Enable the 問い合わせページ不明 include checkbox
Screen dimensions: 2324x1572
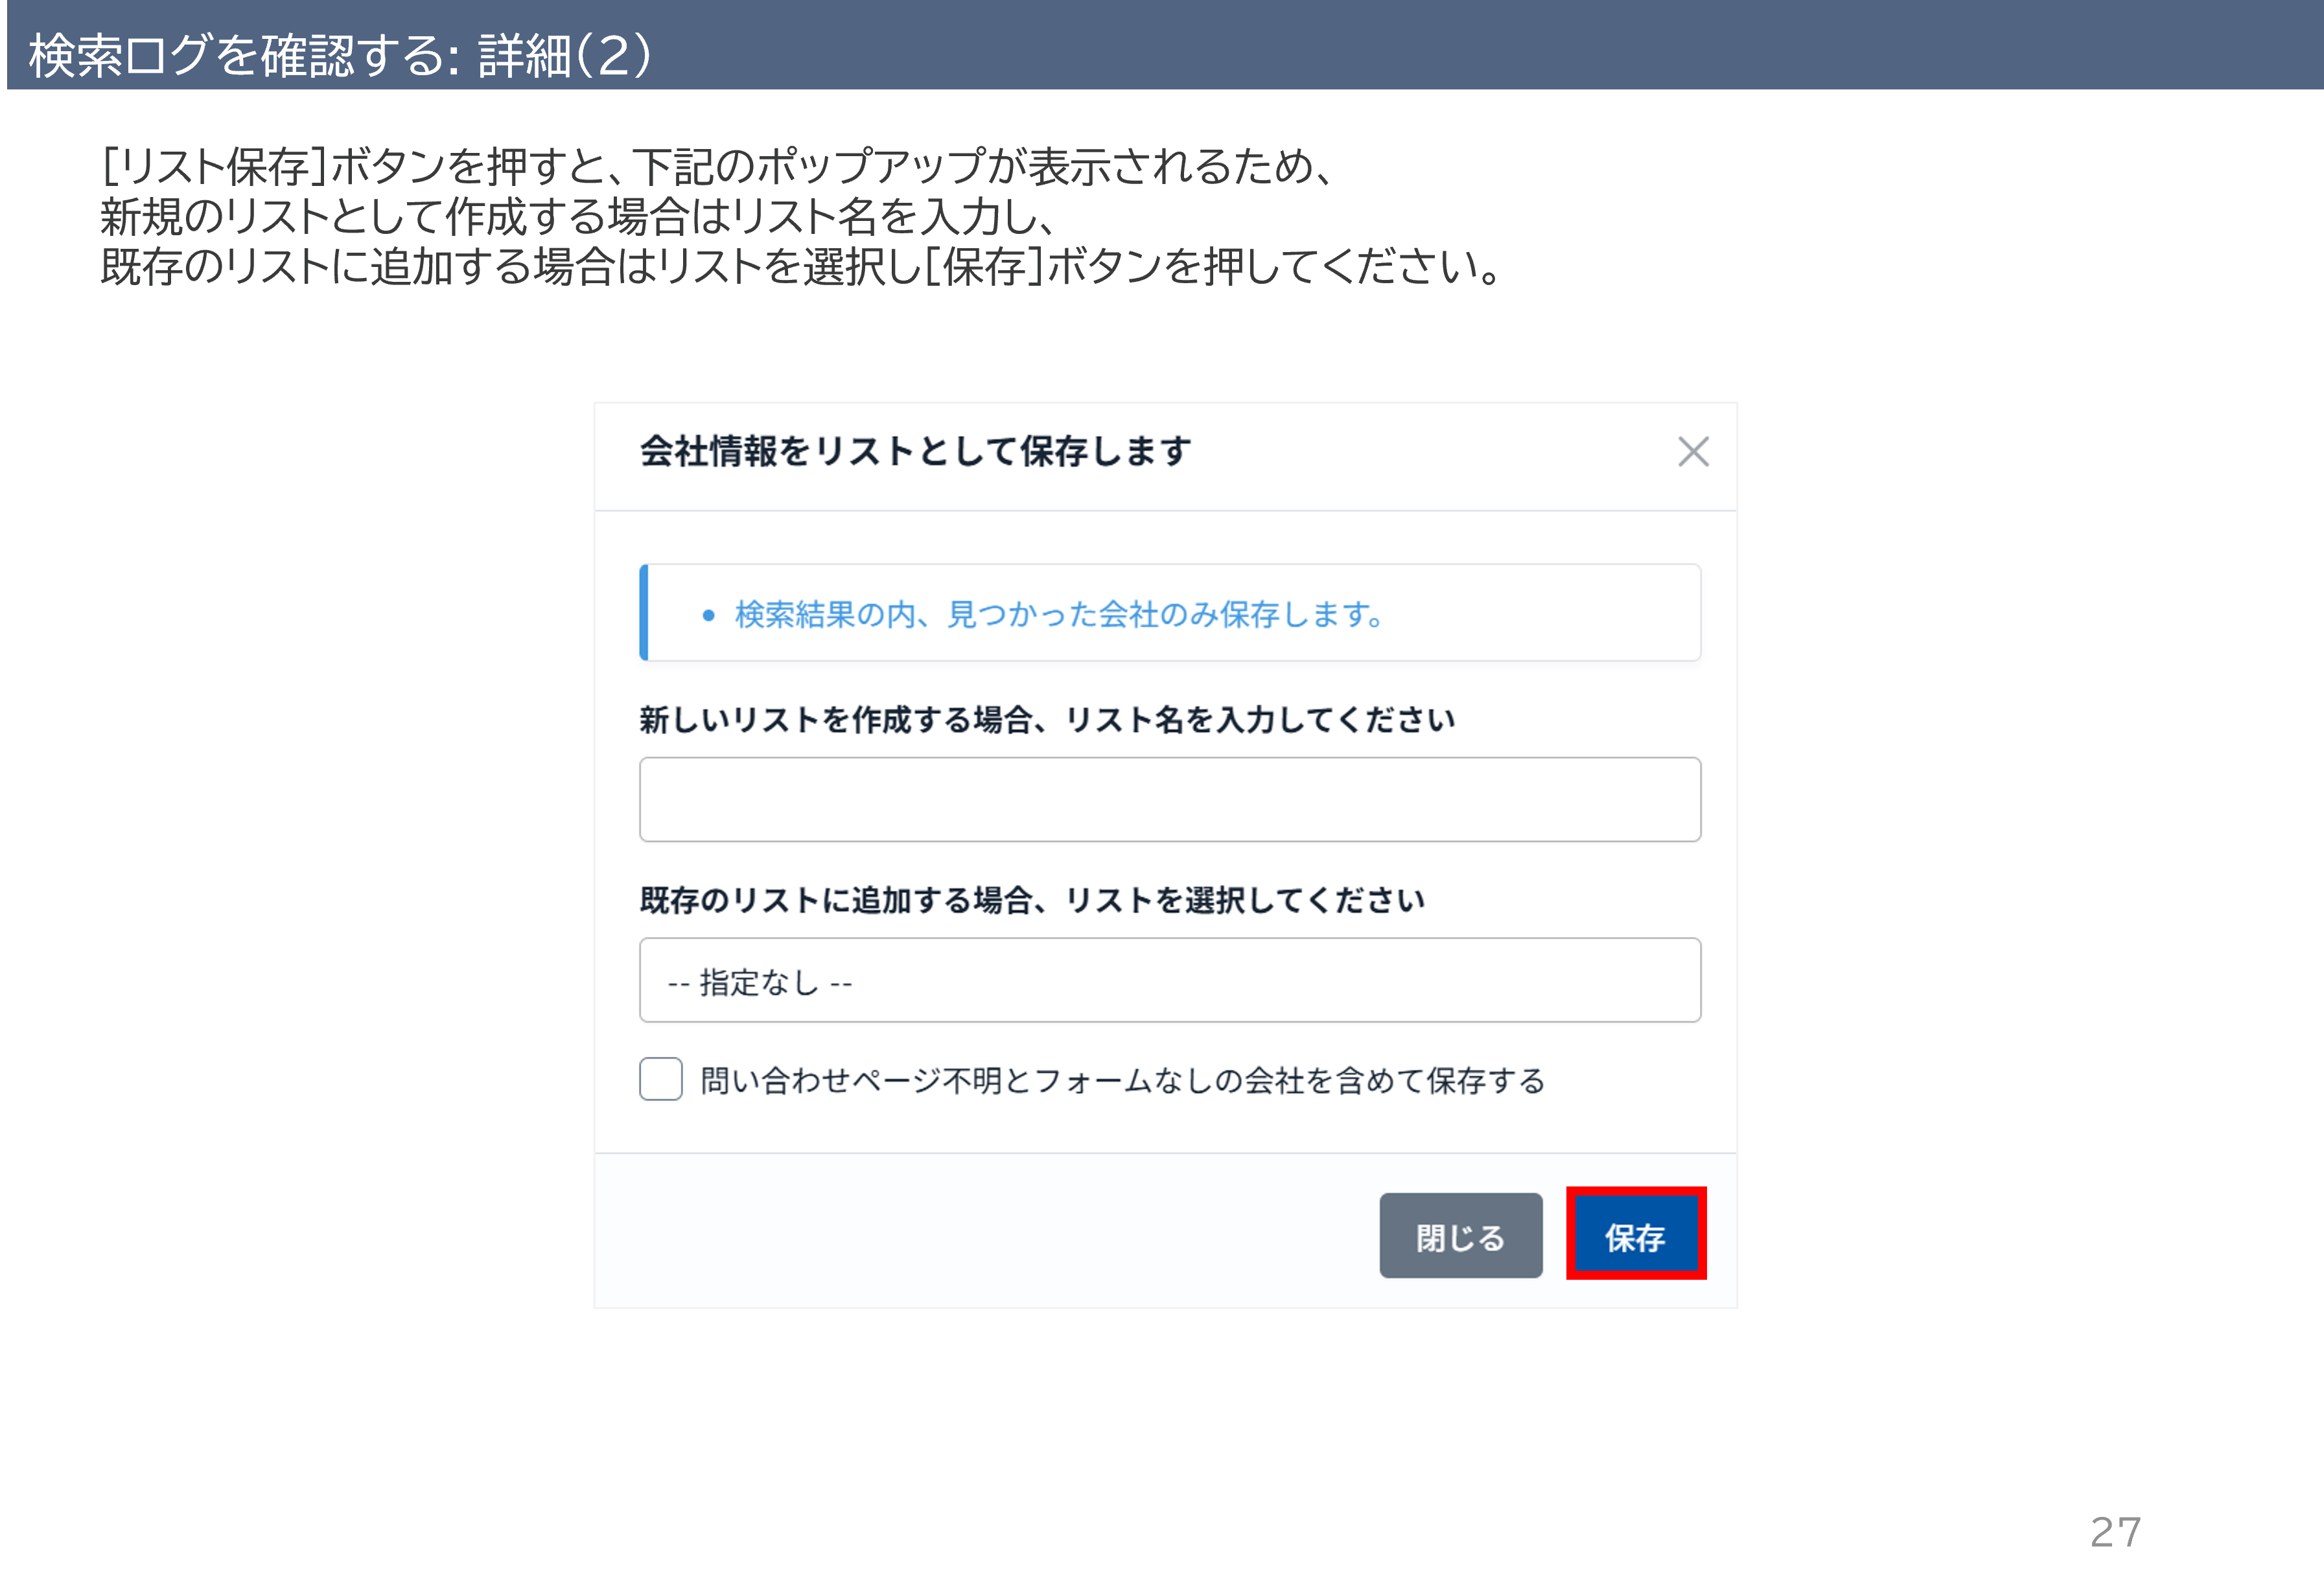(x=661, y=1079)
